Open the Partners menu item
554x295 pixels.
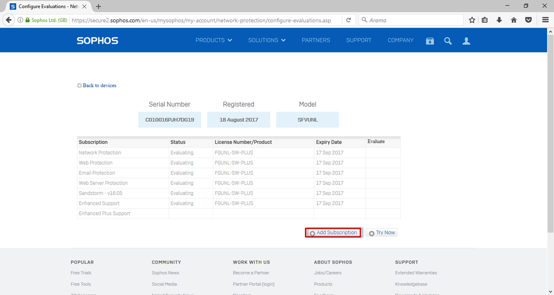[x=316, y=40]
